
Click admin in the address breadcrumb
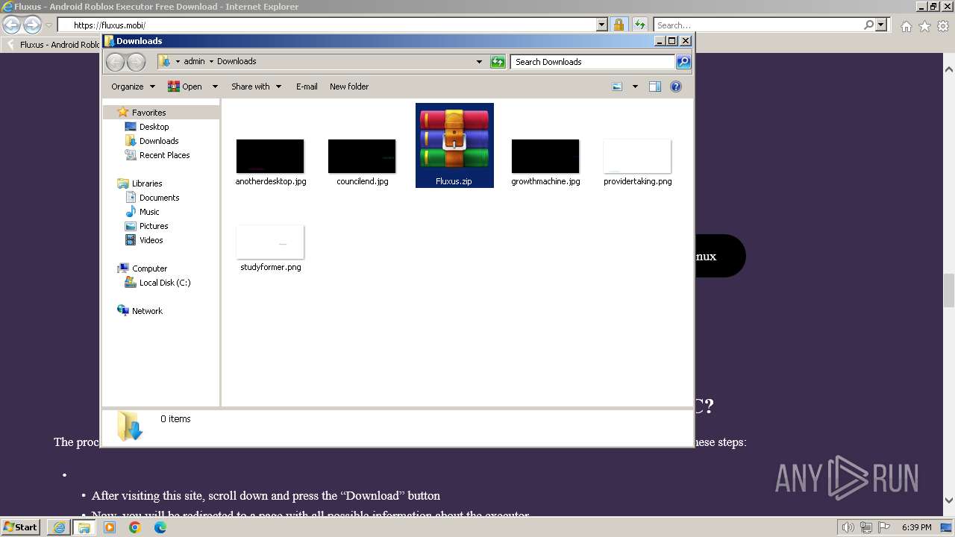194,61
